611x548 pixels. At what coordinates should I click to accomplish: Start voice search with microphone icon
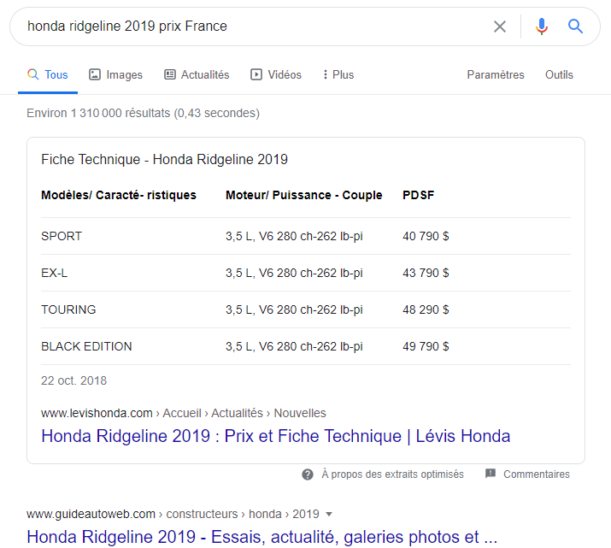point(541,27)
